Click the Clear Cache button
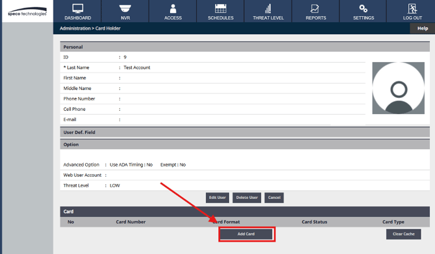Screen dimensions: 435x254 [404, 234]
